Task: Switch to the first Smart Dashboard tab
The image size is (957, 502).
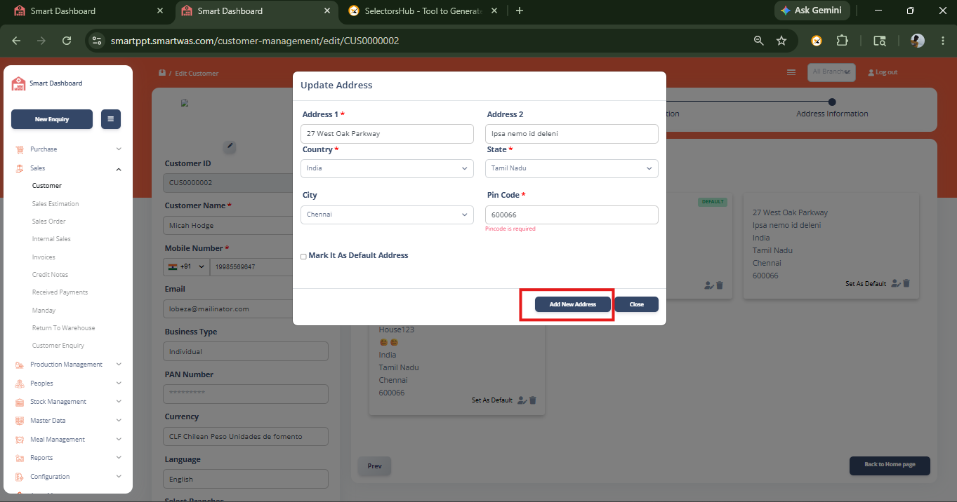Action: click(x=88, y=11)
